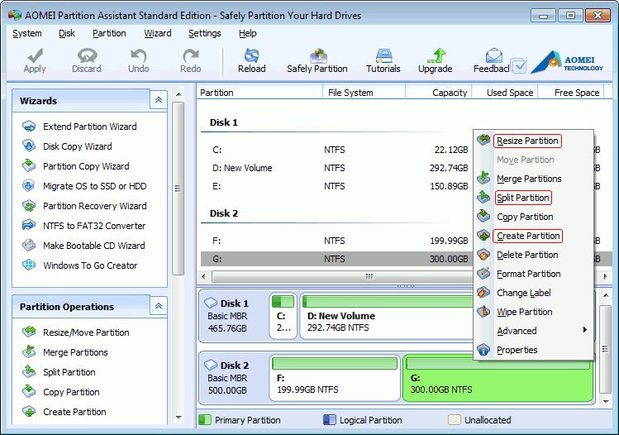Image resolution: width=619 pixels, height=435 pixels.
Task: Click the Feedback envelope toolbar icon
Action: [x=493, y=55]
